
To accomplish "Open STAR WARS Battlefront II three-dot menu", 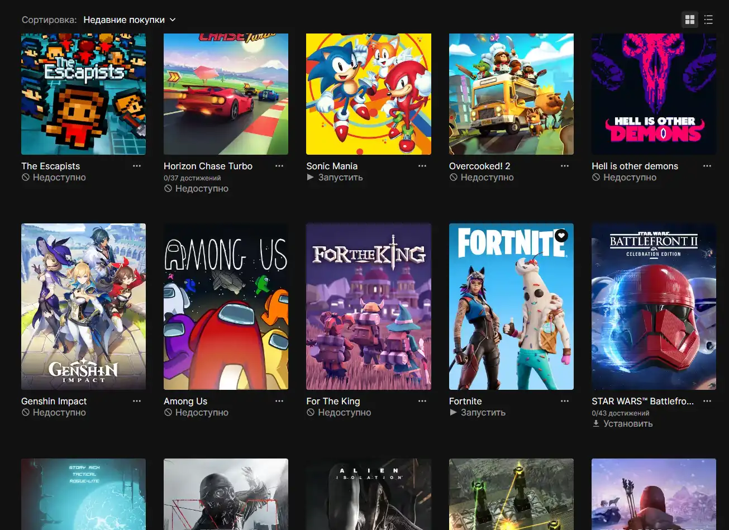I will pyautogui.click(x=707, y=401).
